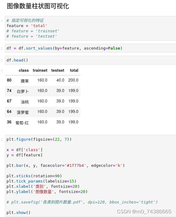Focus the df.head() code cell
The height and width of the screenshot is (217, 176).
pyautogui.click(x=90, y=60)
